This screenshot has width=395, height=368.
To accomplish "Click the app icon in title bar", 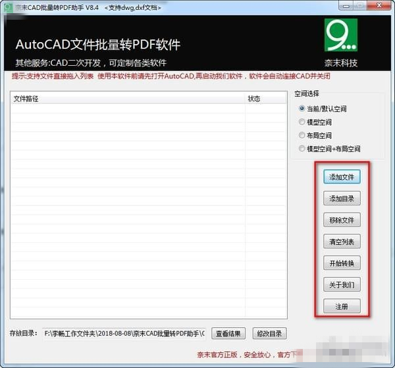I will (x=8, y=7).
